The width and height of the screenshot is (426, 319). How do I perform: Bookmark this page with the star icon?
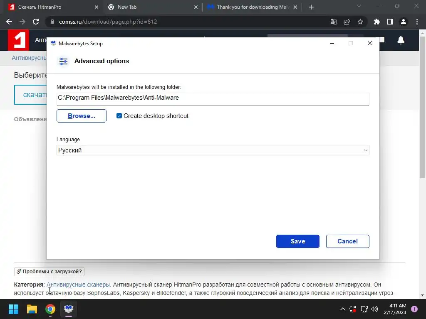pyautogui.click(x=360, y=22)
